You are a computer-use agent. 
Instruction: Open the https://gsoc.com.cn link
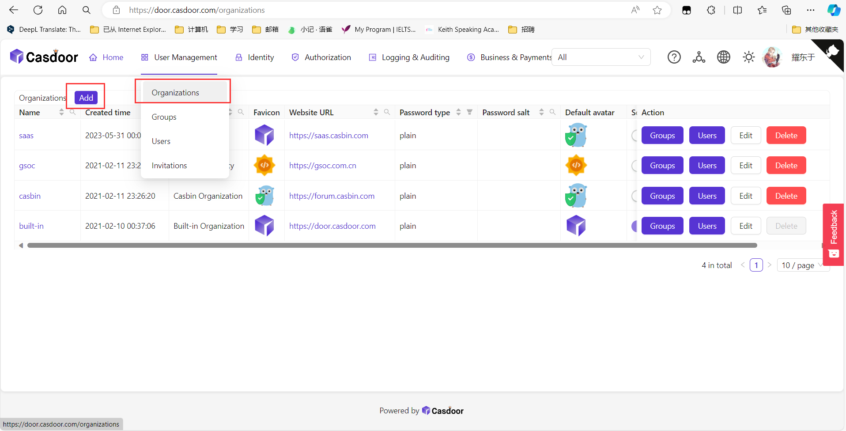[x=322, y=166]
